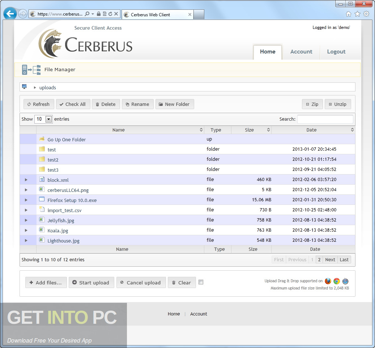Open browser settings gear icon
Screen dimensions: 375x348
(366, 14)
